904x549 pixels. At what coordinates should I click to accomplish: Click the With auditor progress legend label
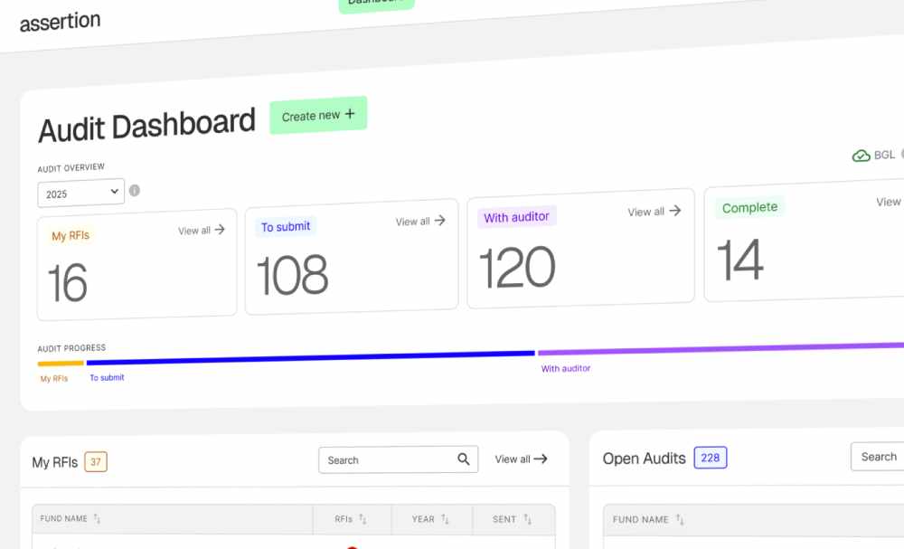(566, 368)
